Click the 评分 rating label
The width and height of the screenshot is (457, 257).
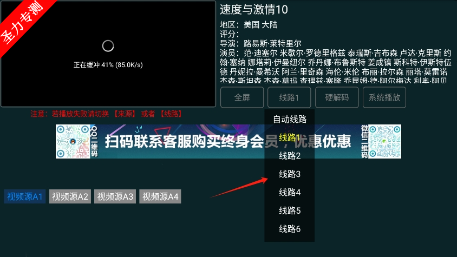[230, 34]
